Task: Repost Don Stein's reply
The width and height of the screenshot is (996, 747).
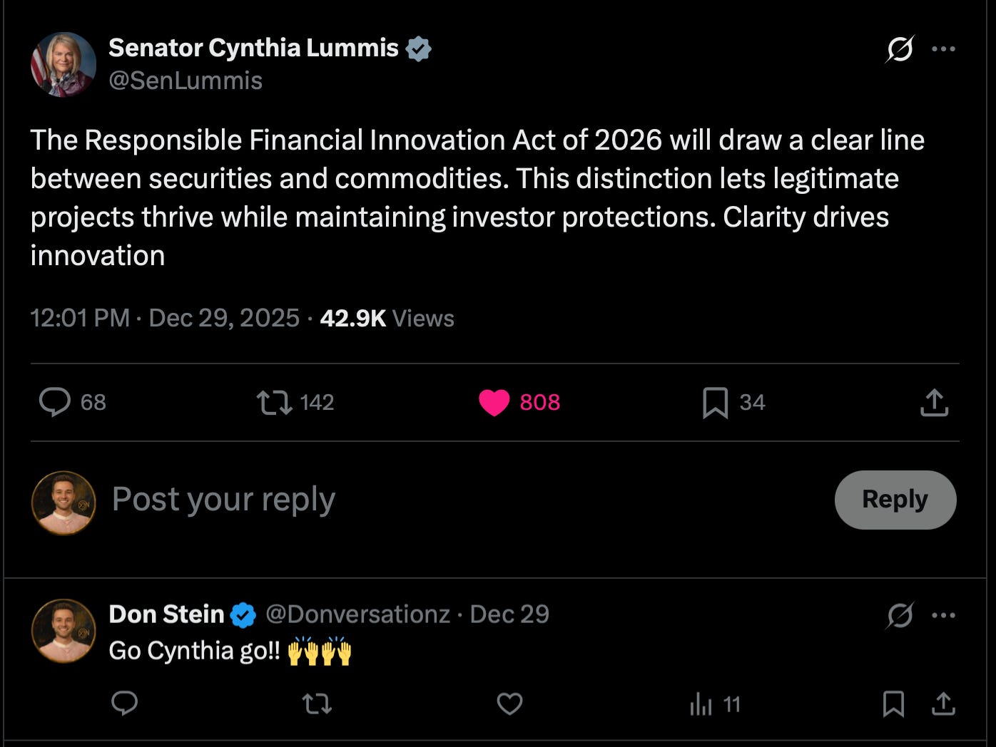Action: [317, 704]
